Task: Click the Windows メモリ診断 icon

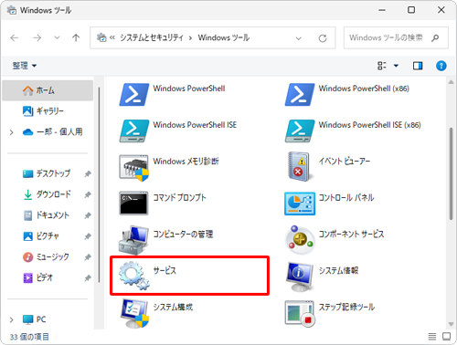Action: 134,168
